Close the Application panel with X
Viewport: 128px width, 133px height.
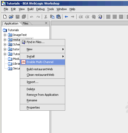click(x=46, y=23)
